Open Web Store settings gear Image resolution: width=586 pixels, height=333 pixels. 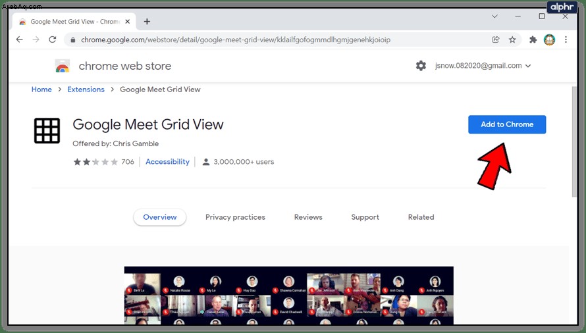pos(421,66)
